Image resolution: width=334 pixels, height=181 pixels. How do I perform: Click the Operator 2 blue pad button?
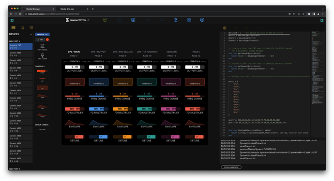pyautogui.click(x=99, y=82)
